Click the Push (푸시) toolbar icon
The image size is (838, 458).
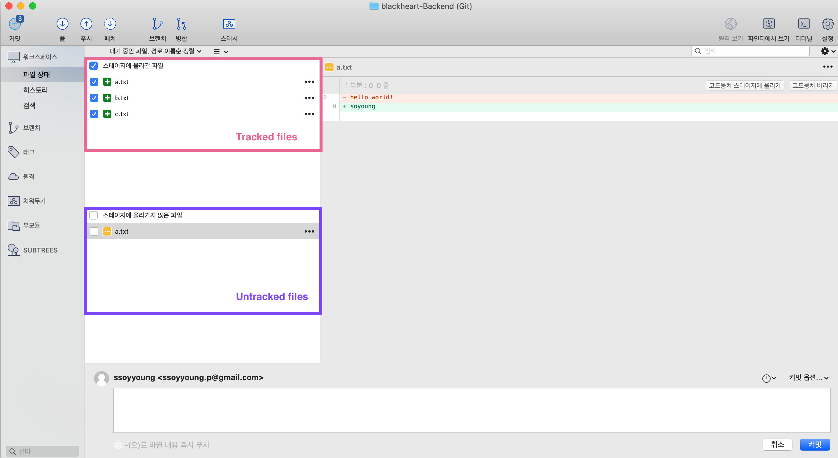coord(86,24)
